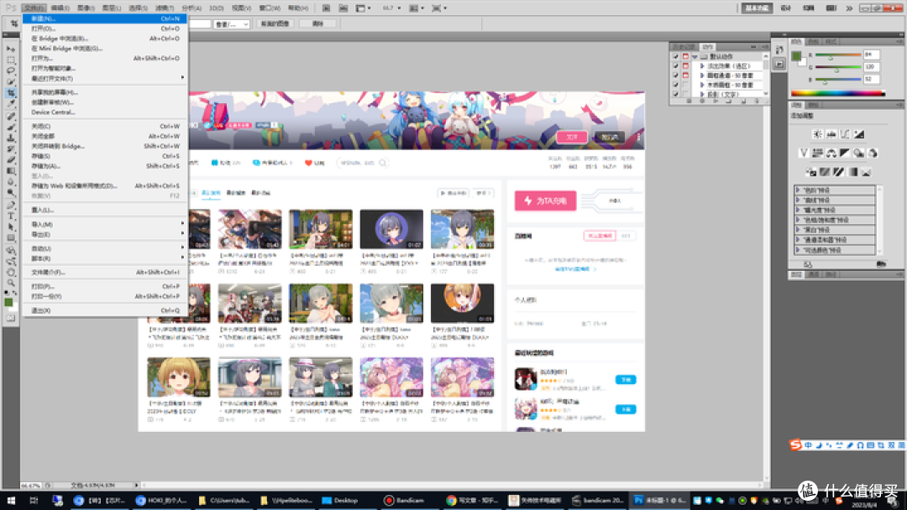
Task: Expand the "黑白" 预设 list
Action: coord(799,229)
